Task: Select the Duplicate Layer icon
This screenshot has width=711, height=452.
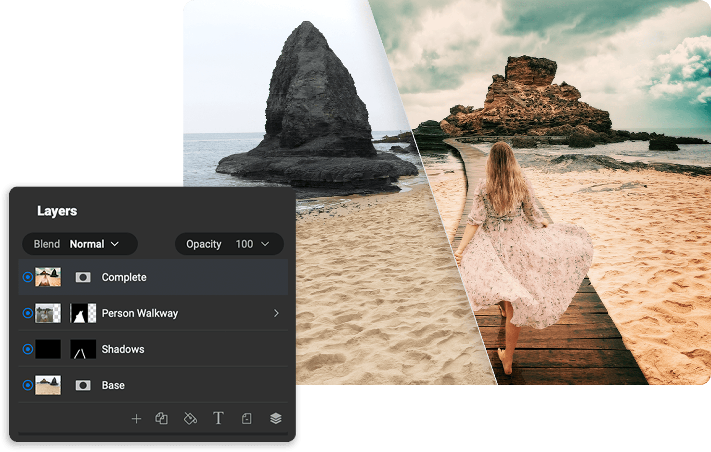Action: tap(163, 419)
